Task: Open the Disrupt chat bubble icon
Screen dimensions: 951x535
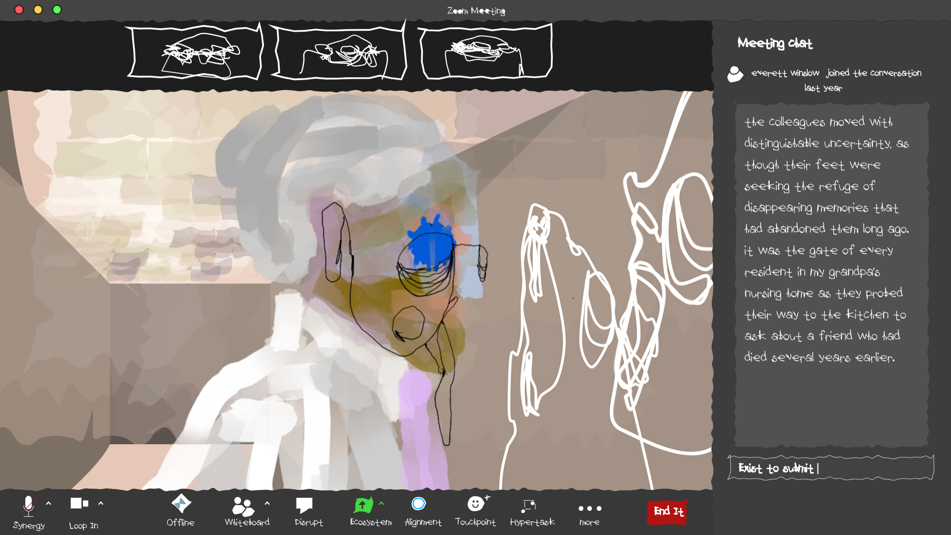Action: tap(304, 505)
